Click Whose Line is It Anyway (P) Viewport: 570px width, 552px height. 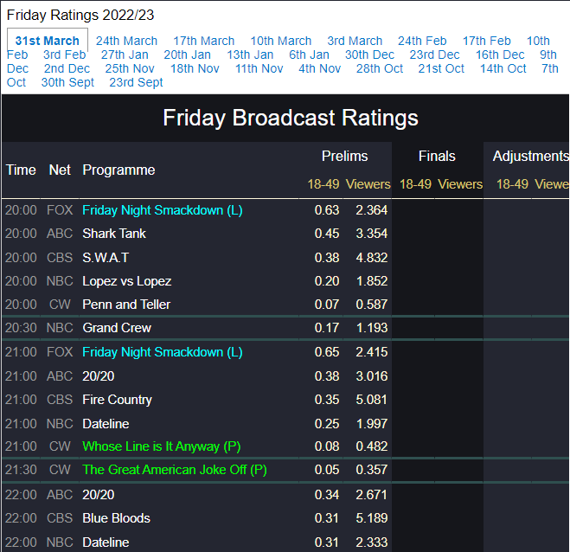[x=162, y=446]
